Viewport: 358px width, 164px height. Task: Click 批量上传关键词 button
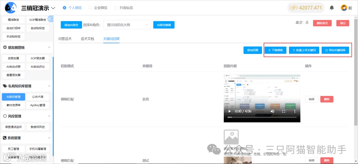(304, 50)
